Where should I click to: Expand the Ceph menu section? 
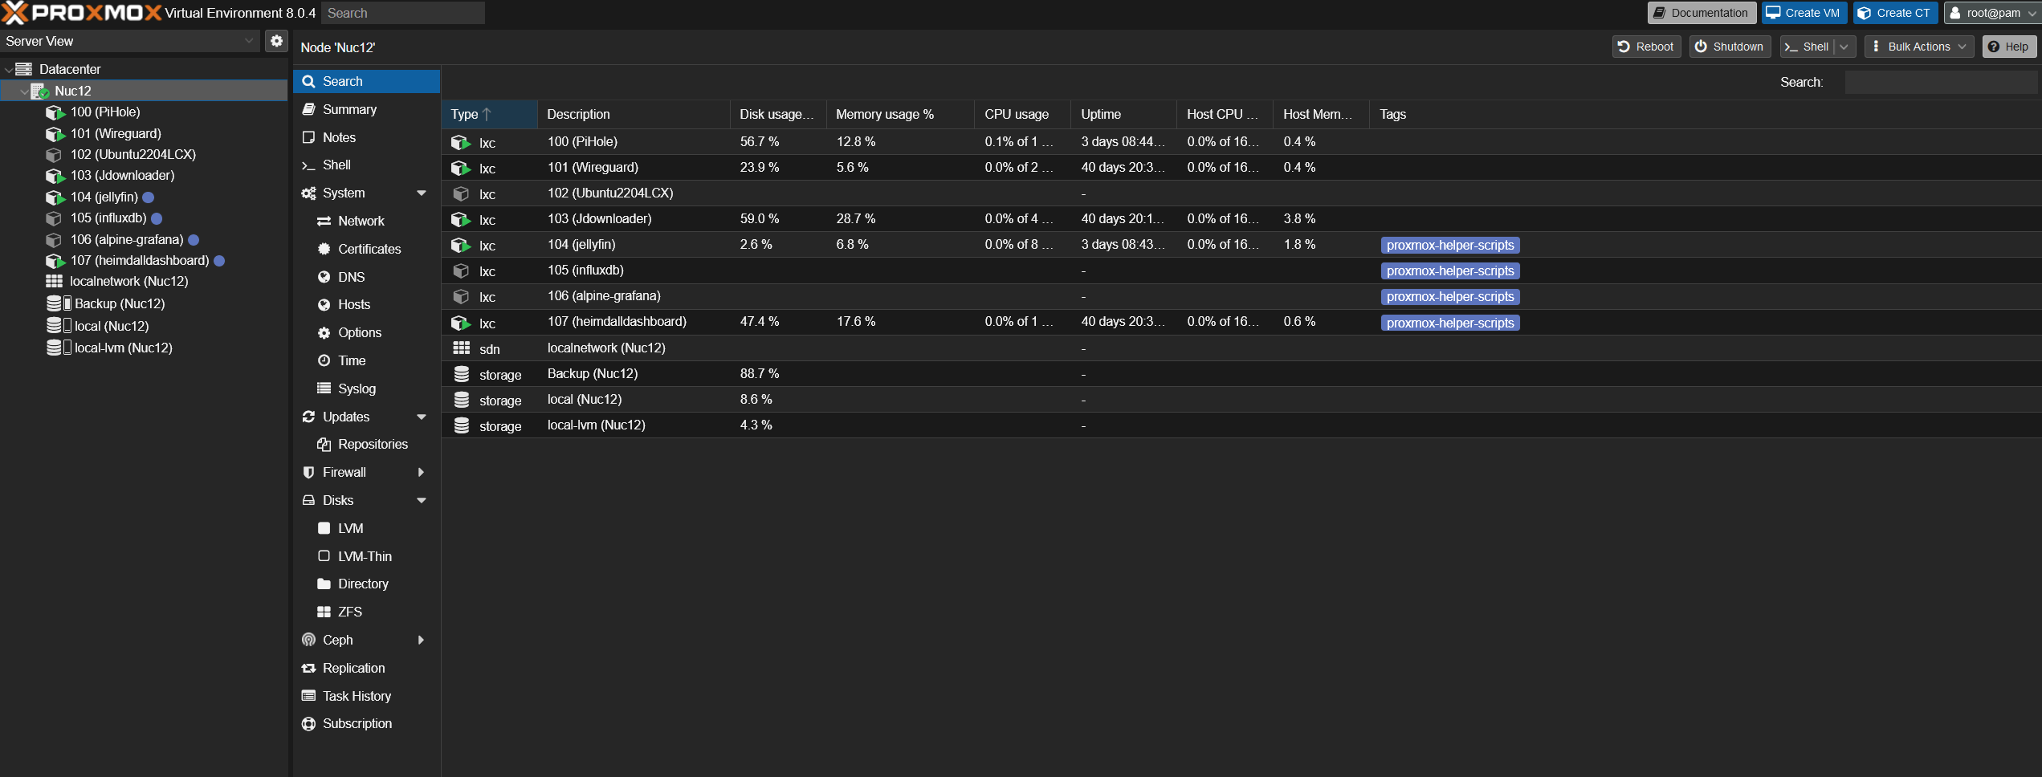point(422,640)
